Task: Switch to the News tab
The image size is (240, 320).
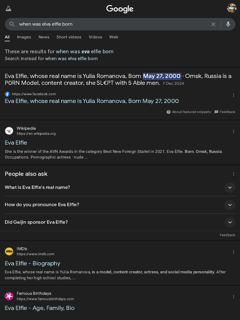Action: [44, 37]
